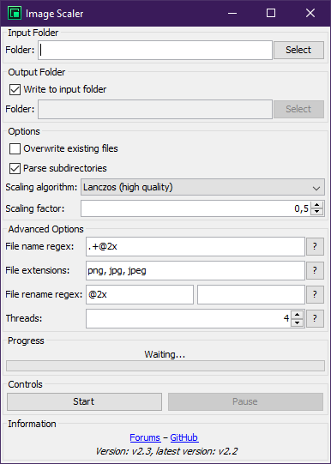Open help for File rename regex
Image resolution: width=331 pixels, height=464 pixels.
tap(315, 294)
